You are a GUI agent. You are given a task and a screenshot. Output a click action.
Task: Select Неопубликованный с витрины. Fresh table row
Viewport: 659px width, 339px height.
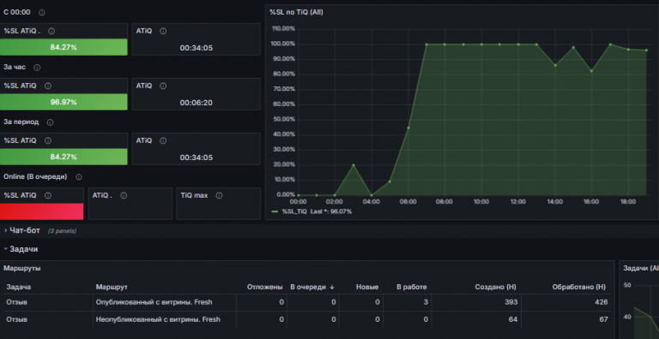coord(307,319)
